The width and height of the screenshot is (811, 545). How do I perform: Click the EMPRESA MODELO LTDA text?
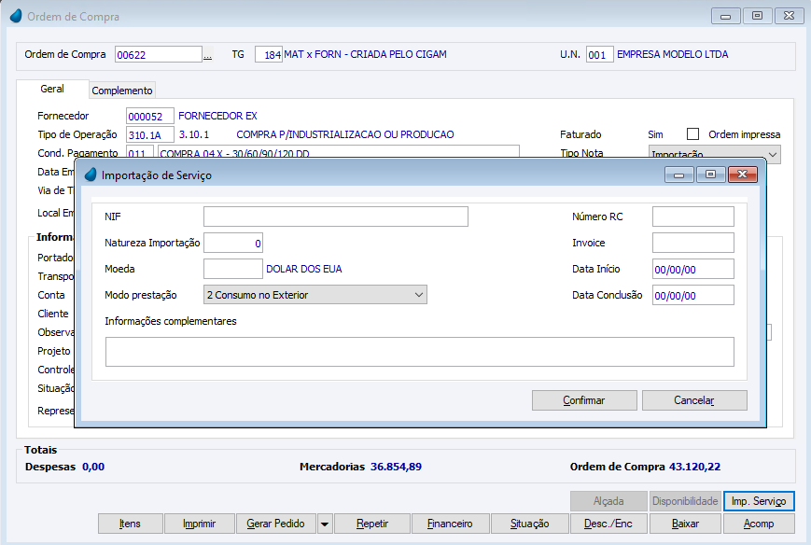[x=672, y=54]
